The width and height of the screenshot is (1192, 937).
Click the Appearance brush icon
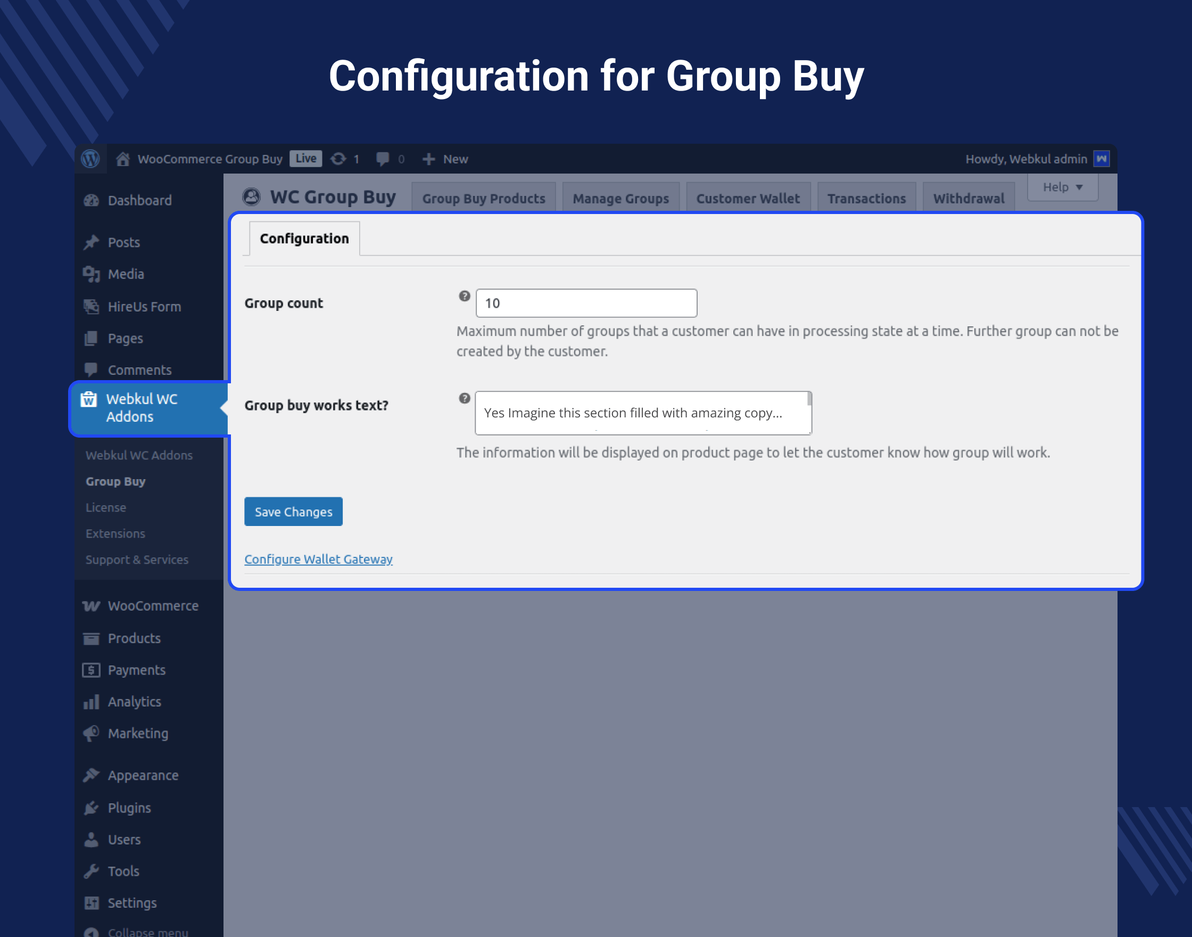[x=92, y=776]
